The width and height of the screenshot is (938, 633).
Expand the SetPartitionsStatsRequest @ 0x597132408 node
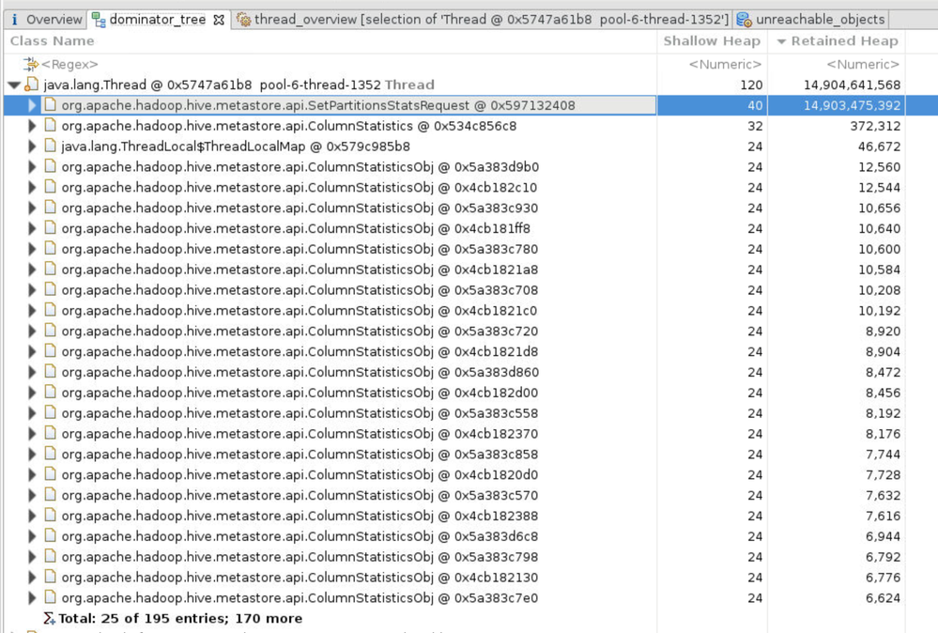coord(32,105)
